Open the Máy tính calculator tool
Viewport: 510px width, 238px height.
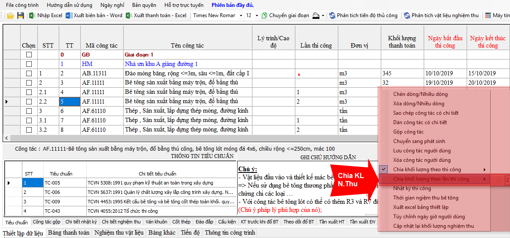point(488,15)
